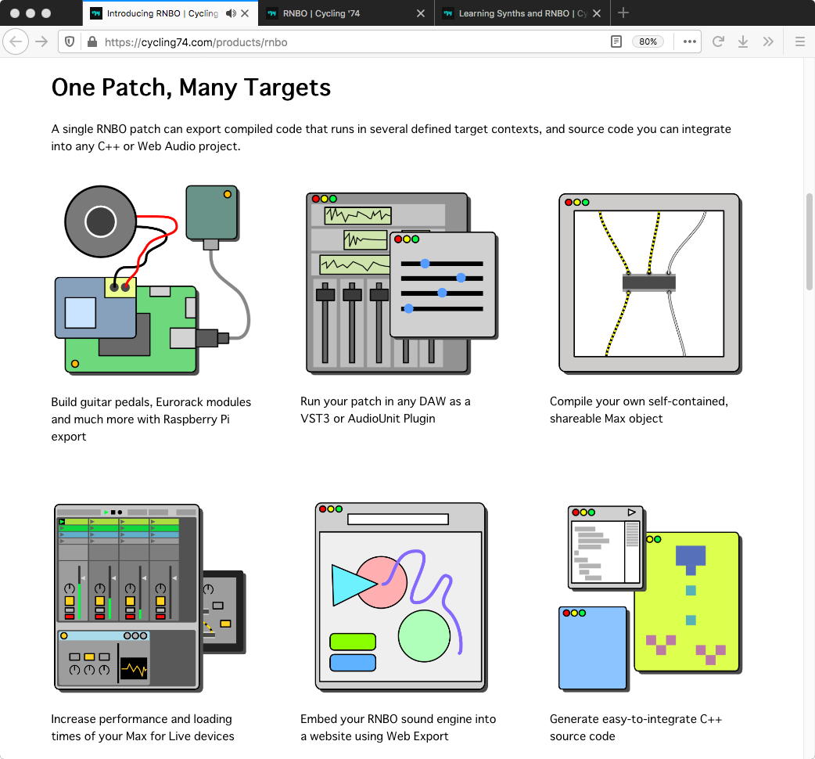Viewport: 815px width, 759px height.
Task: Reload the current page
Action: click(718, 41)
